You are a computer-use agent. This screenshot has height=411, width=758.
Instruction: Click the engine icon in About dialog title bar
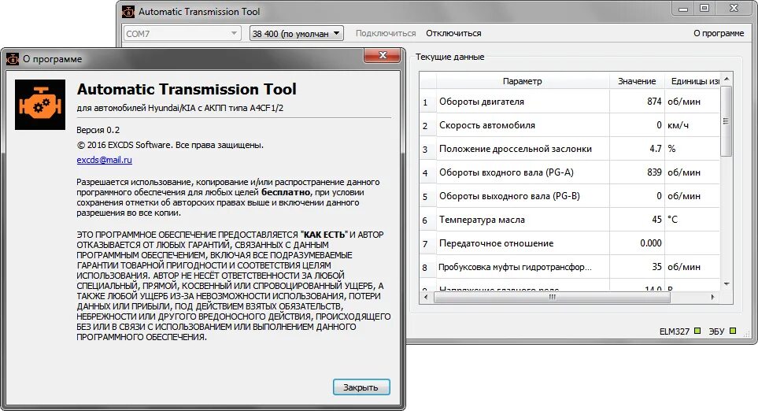[x=13, y=59]
